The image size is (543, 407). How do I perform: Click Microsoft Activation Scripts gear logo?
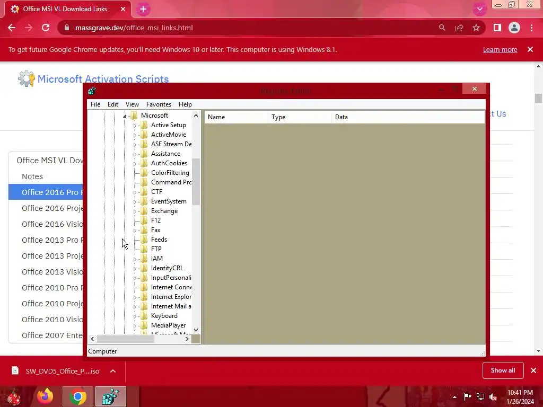[x=27, y=78]
